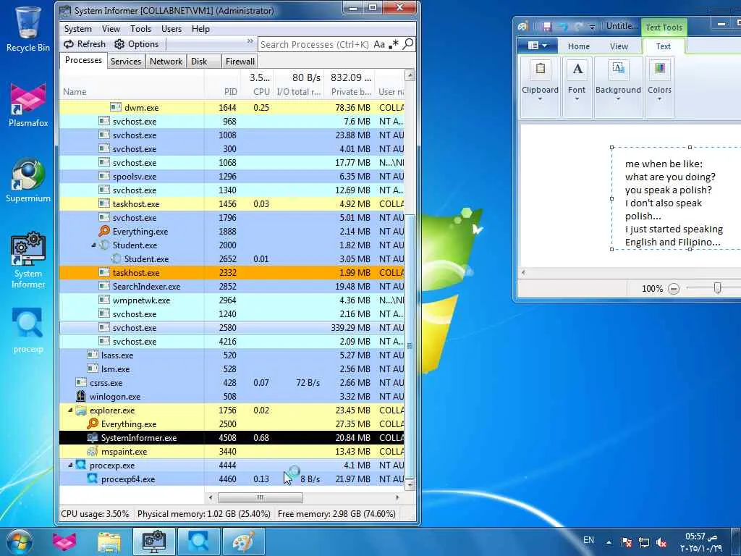This screenshot has height=556, width=741.
Task: Click the winlogon.exe process icon
Action: click(x=81, y=396)
